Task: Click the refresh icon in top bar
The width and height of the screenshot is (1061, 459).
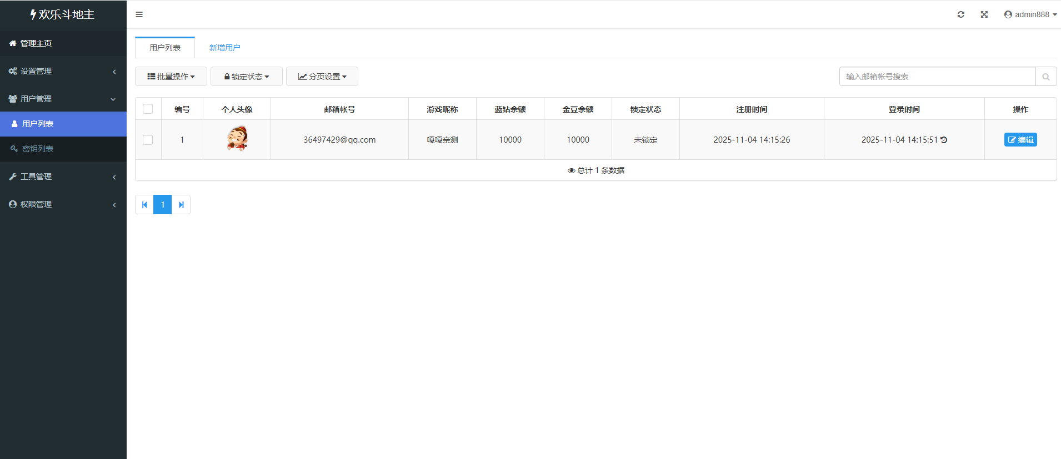Action: pos(960,14)
